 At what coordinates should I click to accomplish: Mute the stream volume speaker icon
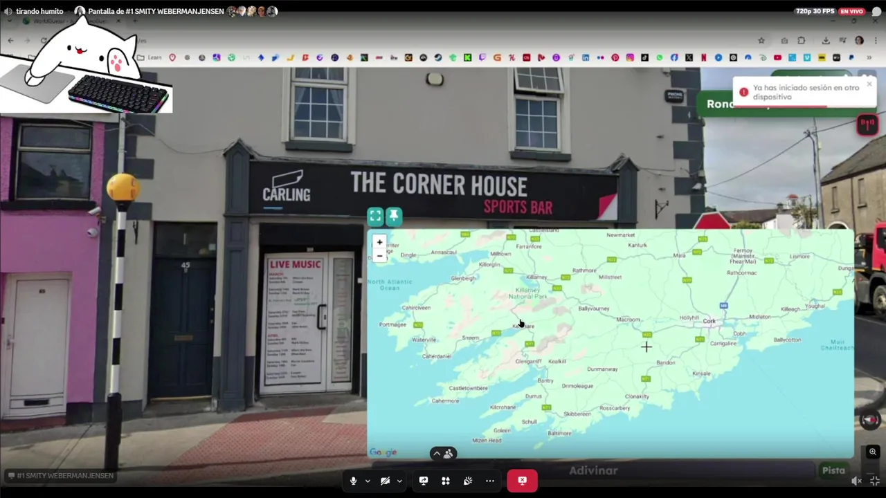tap(857, 481)
